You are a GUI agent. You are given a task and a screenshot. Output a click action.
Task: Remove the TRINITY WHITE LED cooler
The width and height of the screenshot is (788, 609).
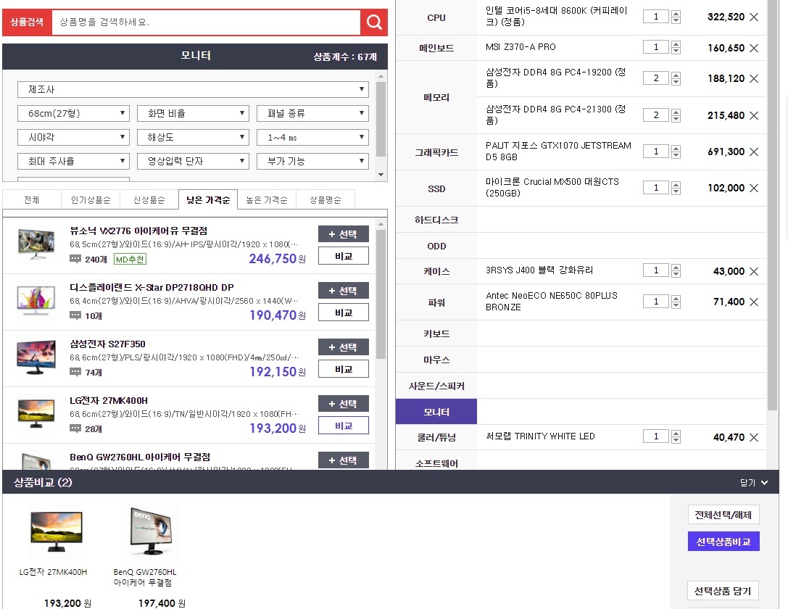(x=754, y=438)
